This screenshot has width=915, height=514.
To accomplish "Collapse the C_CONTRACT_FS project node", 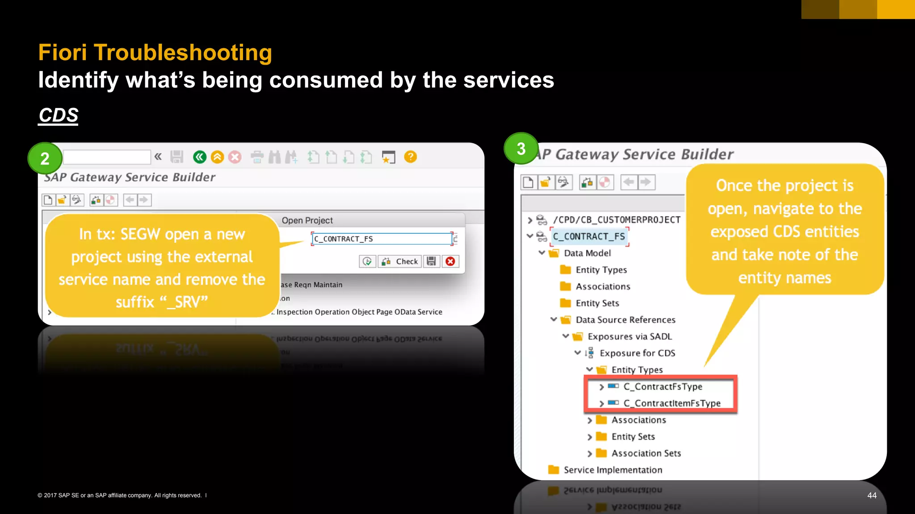I will coord(530,236).
